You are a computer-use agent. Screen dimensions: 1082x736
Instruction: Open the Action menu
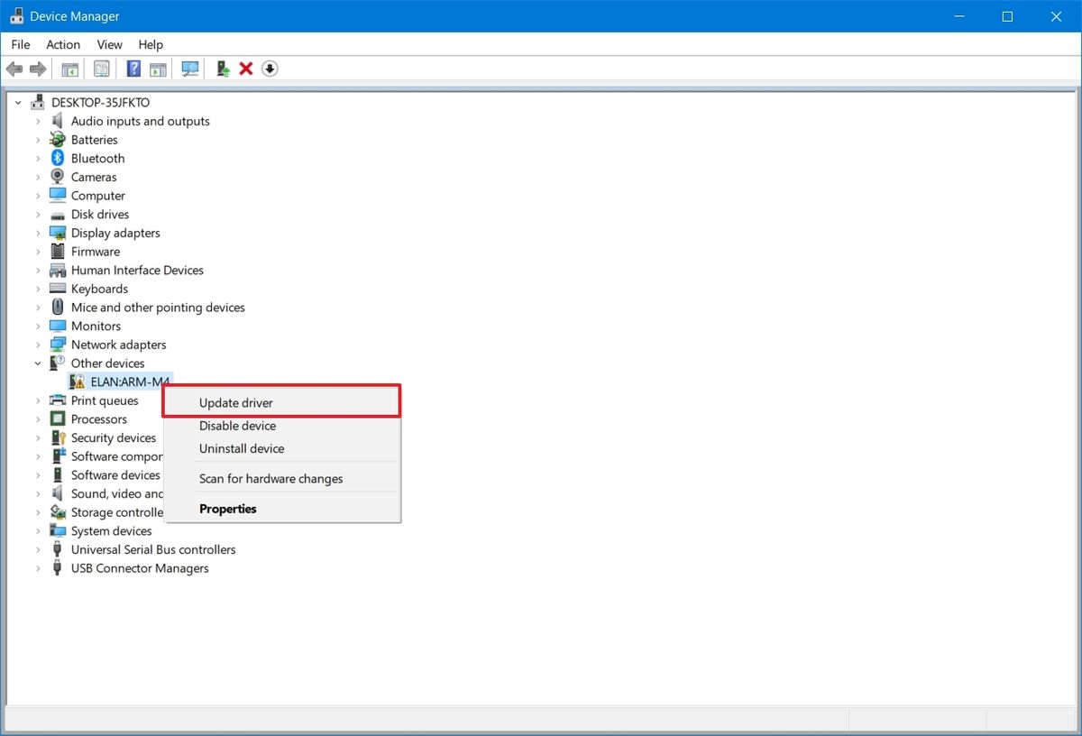[62, 44]
